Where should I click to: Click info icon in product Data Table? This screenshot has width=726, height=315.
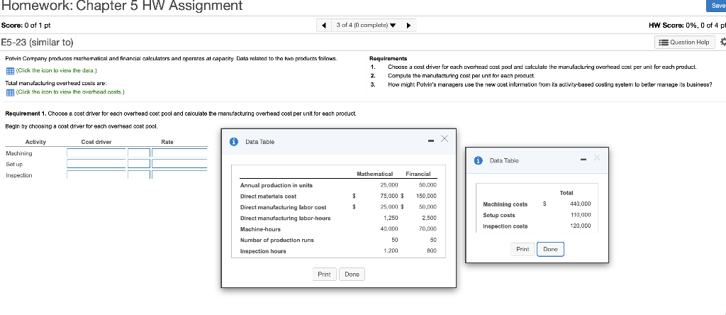point(234,142)
